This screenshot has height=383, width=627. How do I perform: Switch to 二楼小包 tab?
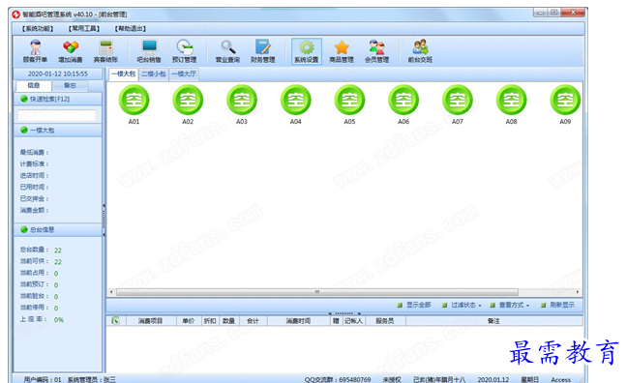click(x=154, y=74)
